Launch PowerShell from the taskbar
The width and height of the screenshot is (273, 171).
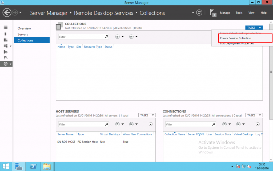(33, 166)
